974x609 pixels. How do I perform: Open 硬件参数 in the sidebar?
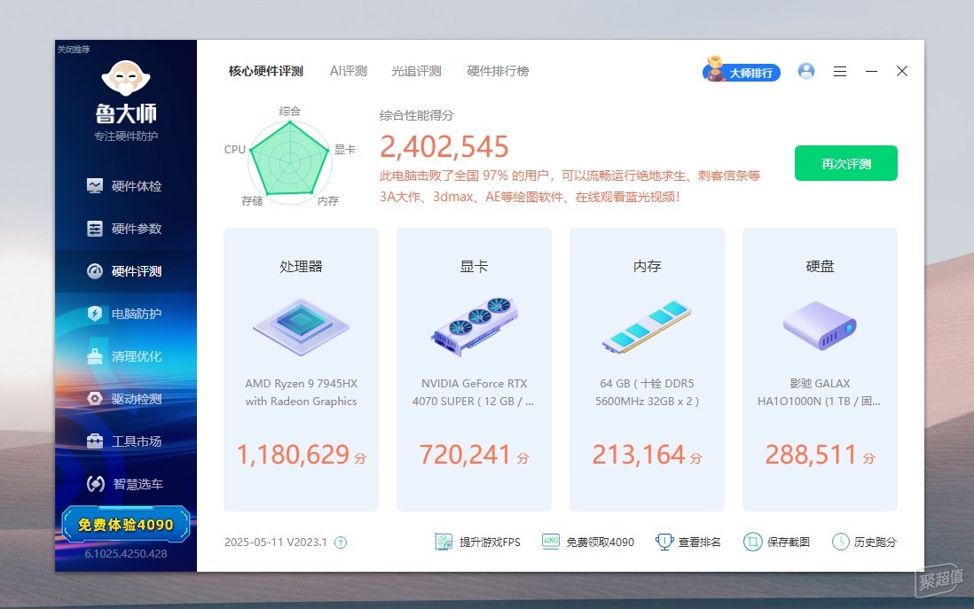click(x=125, y=229)
